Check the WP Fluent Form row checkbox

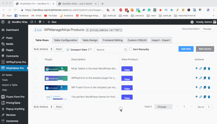pyautogui.click(x=35, y=87)
